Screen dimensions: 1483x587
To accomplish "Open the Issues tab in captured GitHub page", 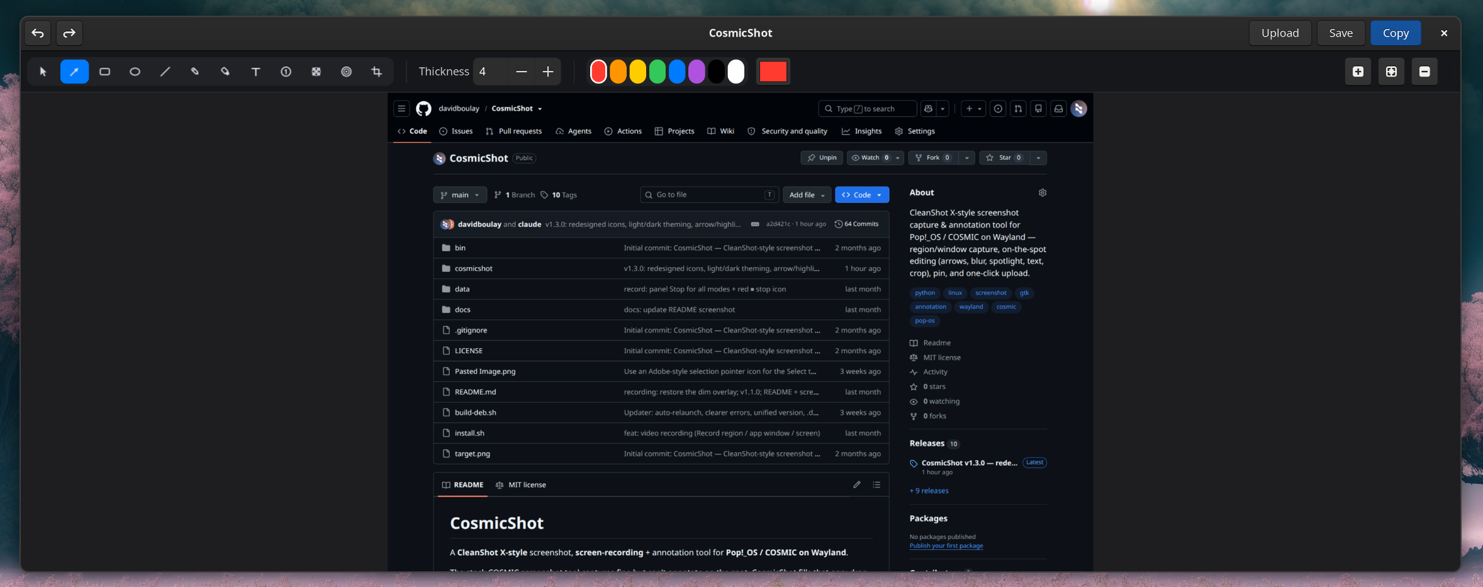I will tap(456, 131).
